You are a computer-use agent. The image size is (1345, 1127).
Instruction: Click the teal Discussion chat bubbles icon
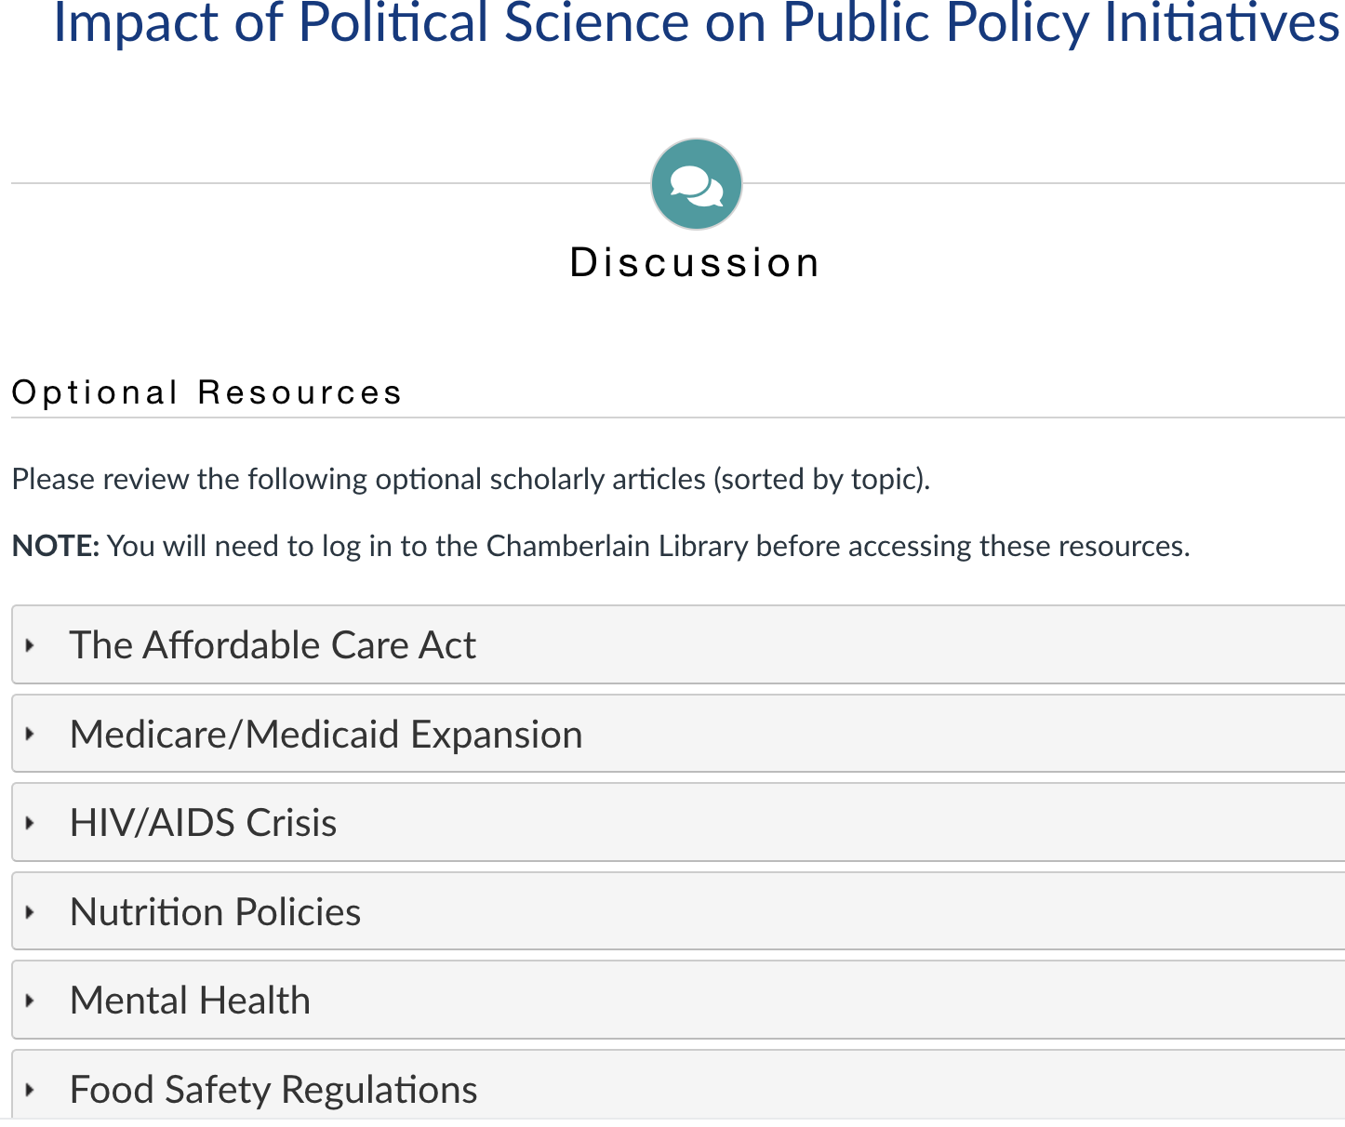696,184
